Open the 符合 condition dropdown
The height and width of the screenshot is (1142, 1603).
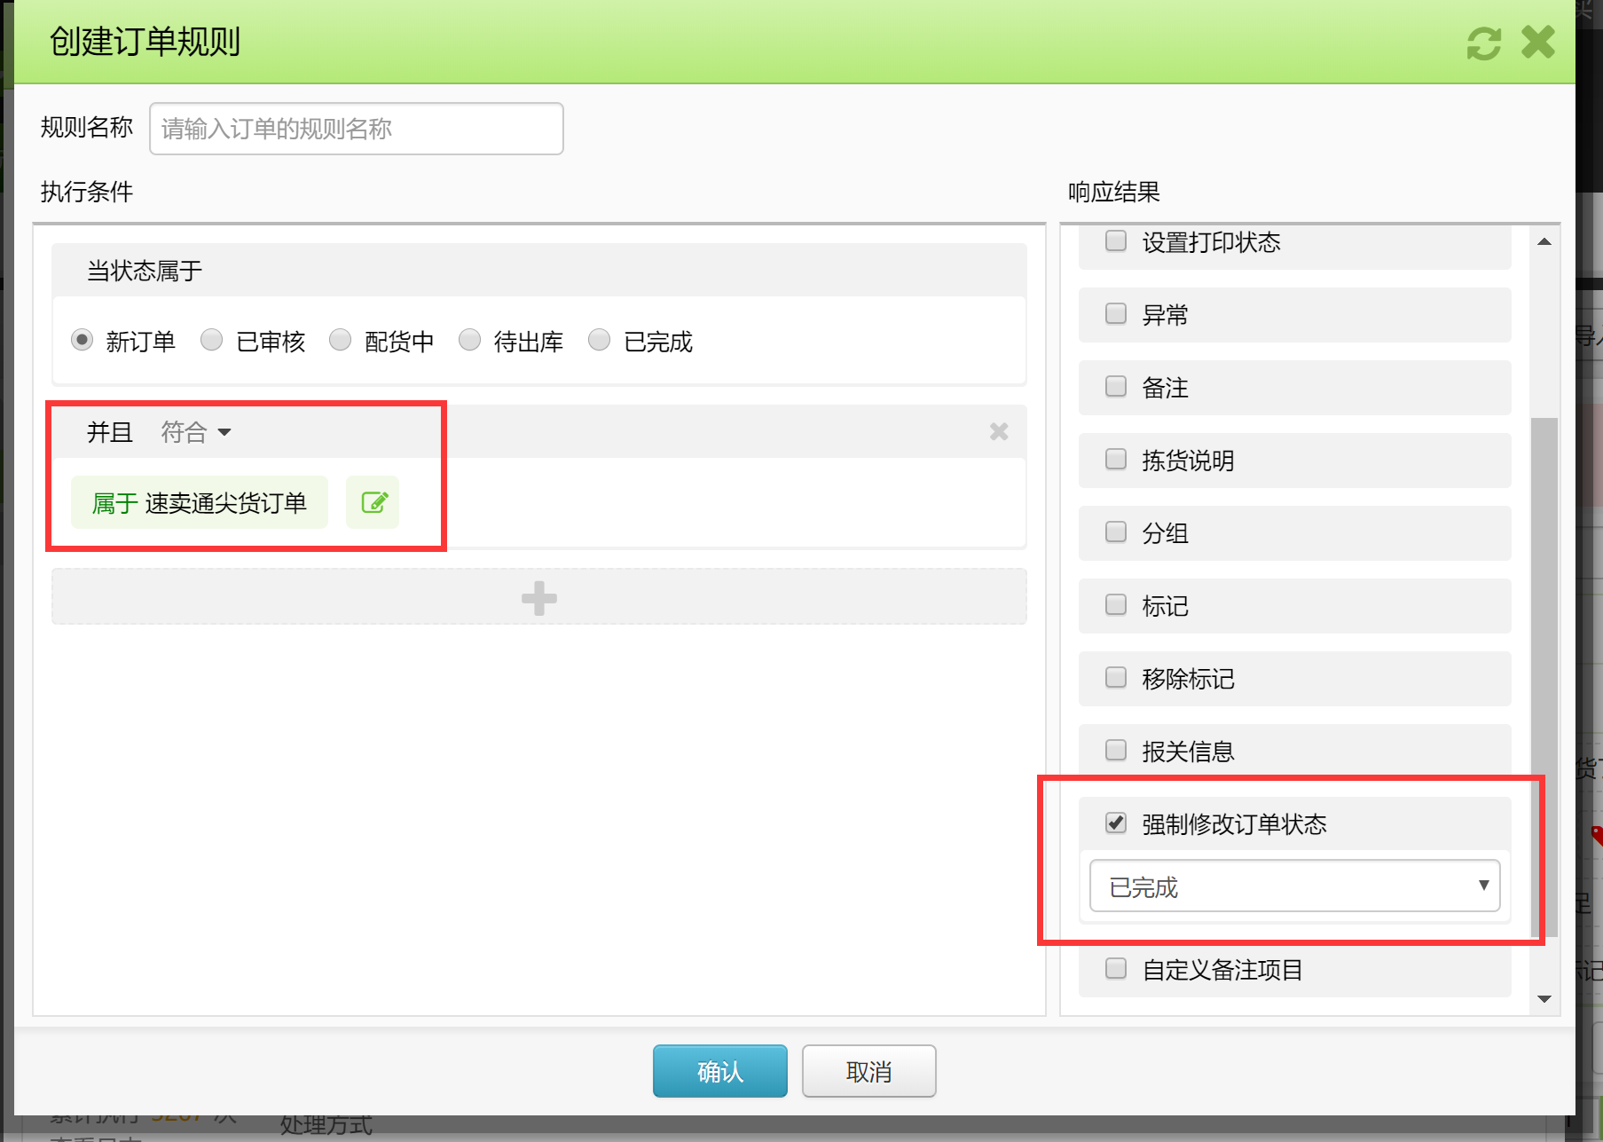pos(196,432)
